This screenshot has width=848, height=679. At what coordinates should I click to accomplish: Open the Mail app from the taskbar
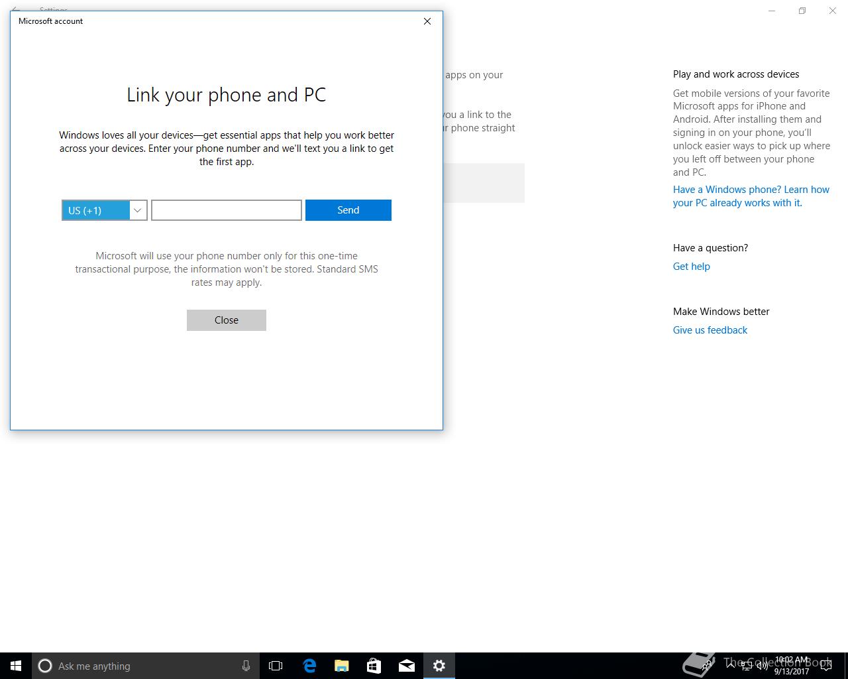click(x=407, y=666)
